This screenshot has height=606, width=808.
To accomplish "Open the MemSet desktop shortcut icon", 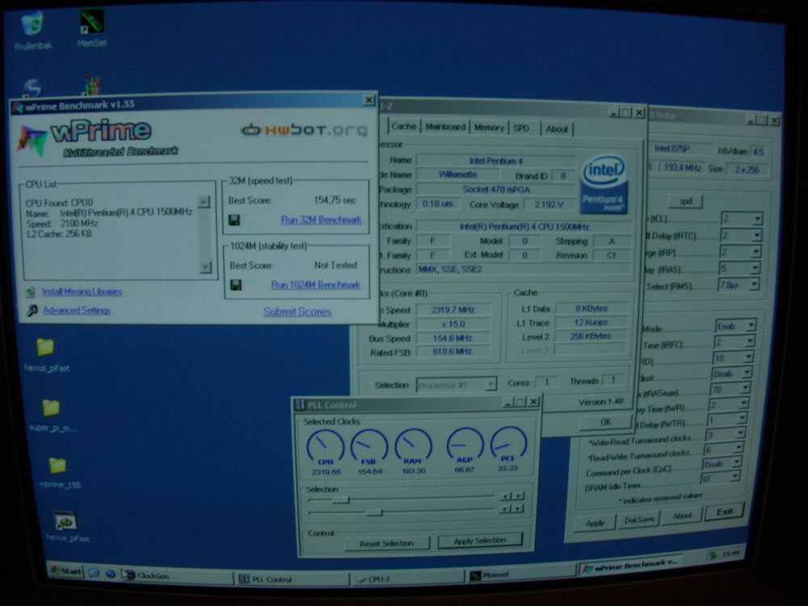I will (92, 22).
